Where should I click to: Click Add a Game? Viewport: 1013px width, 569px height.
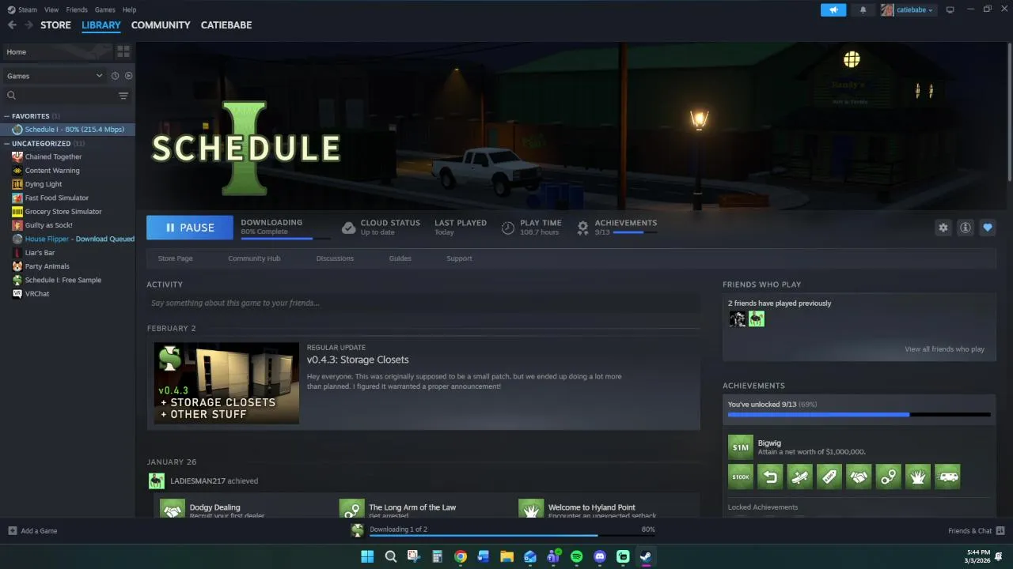[32, 531]
